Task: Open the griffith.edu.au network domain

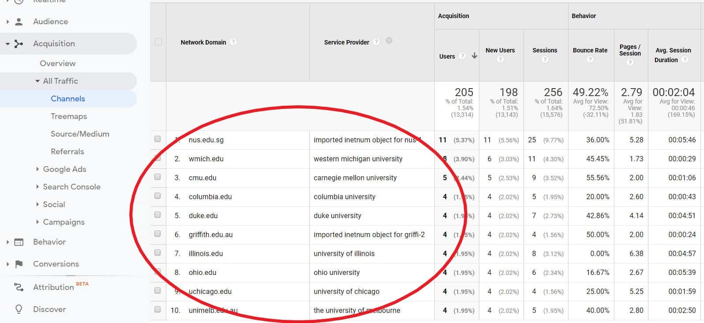Action: coord(211,235)
